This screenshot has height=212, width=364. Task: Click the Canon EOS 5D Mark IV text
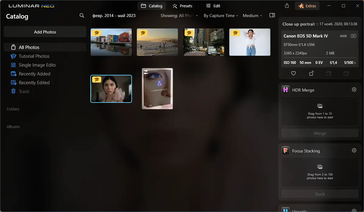(306, 36)
